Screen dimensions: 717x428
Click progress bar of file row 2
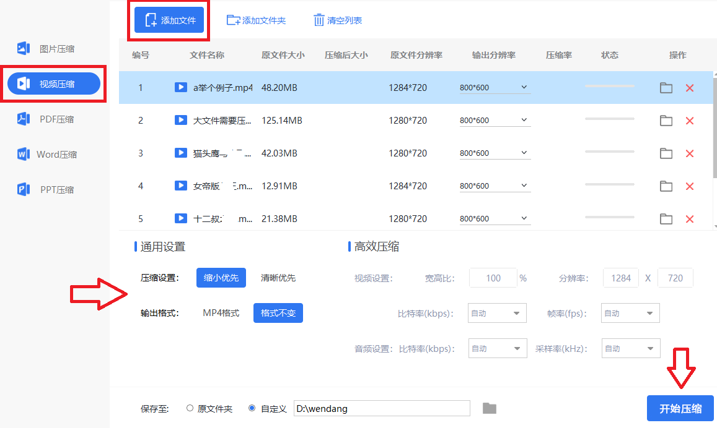609,119
